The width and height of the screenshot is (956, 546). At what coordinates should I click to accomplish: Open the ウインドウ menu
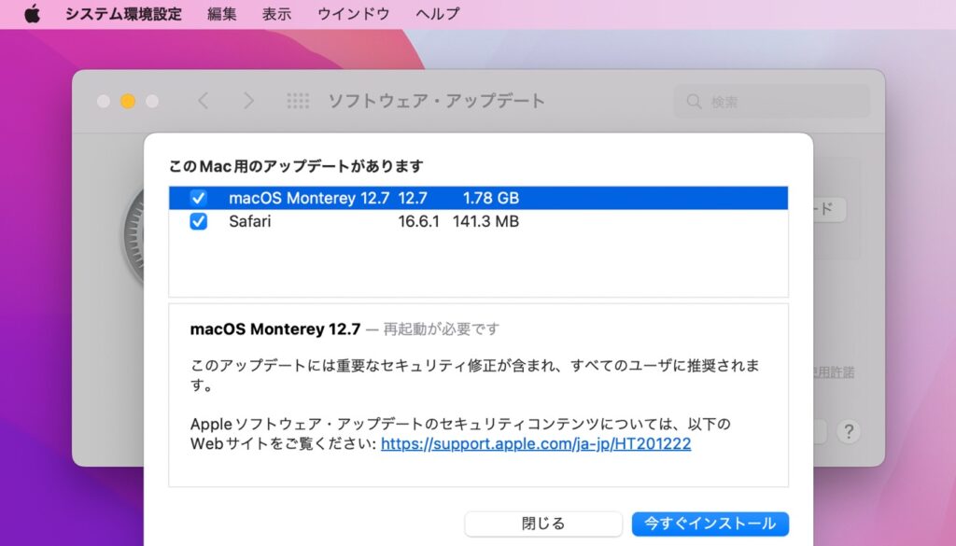click(x=352, y=13)
